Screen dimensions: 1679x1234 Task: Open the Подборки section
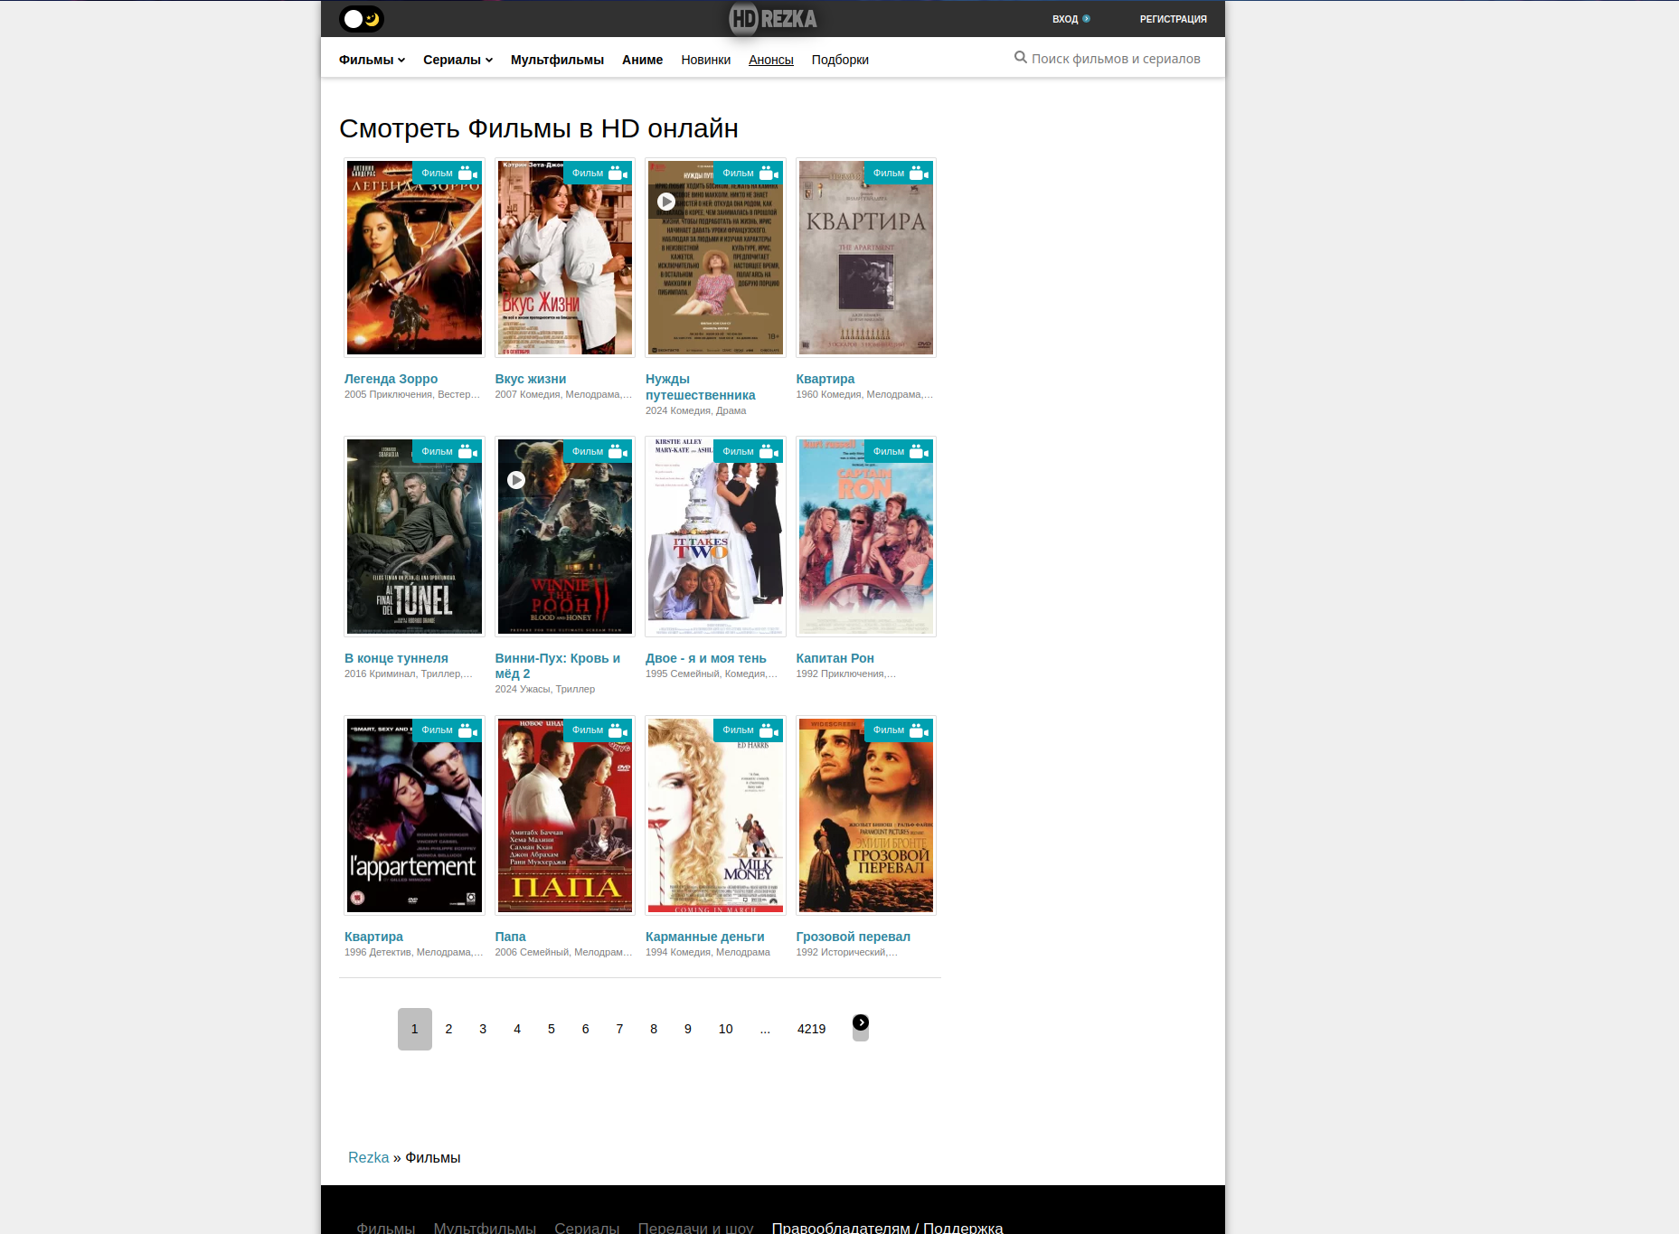point(840,60)
